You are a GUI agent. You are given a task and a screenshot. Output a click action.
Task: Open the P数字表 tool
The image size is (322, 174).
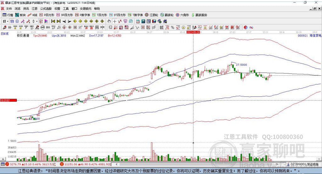(83, 15)
